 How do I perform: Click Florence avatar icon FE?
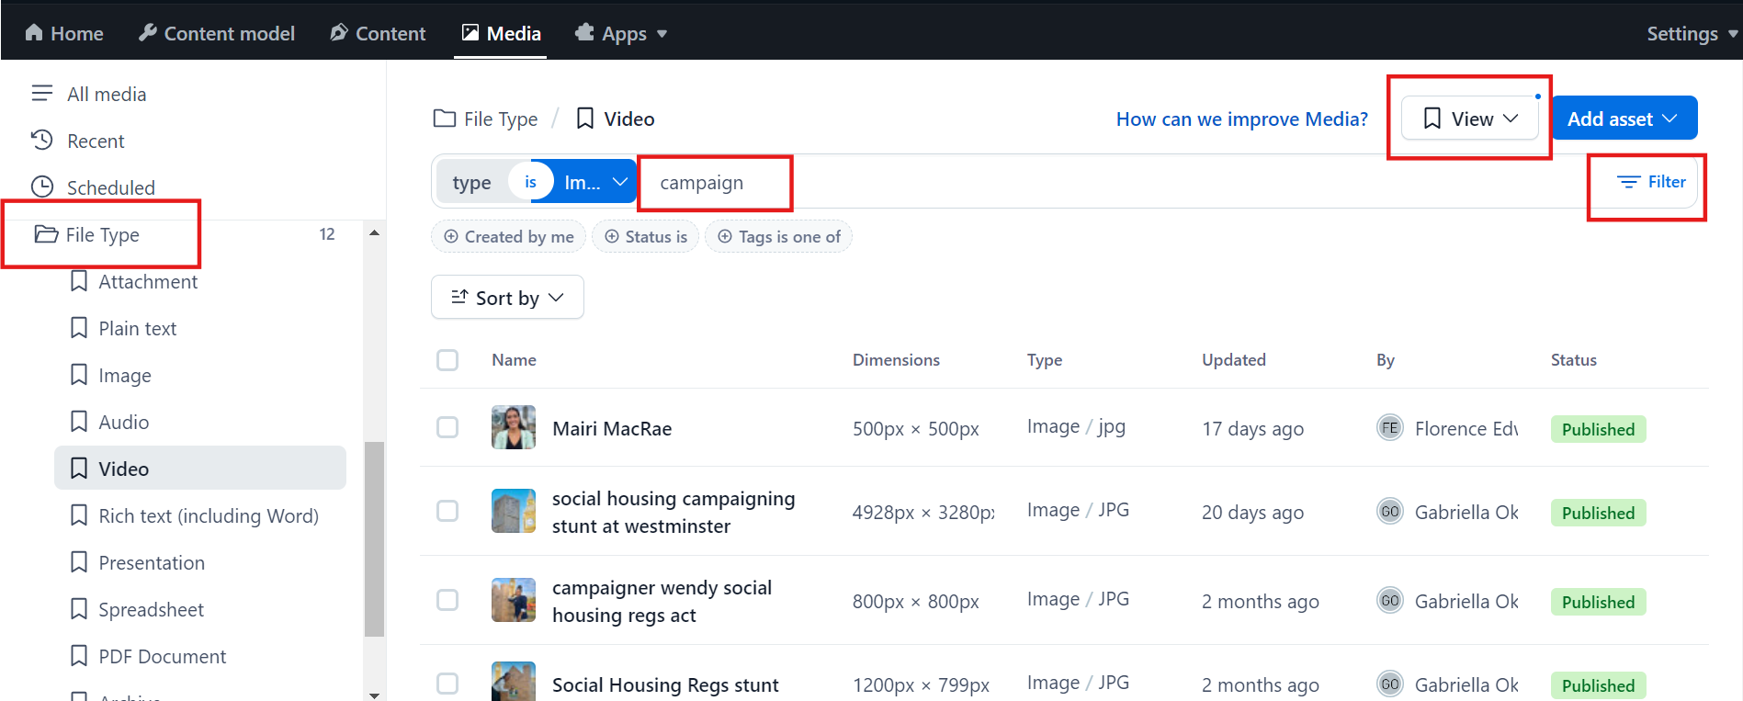tap(1390, 427)
